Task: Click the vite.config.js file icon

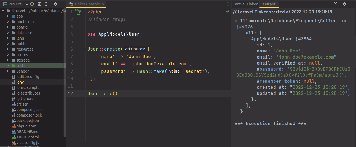Action: pyautogui.click(x=14, y=143)
